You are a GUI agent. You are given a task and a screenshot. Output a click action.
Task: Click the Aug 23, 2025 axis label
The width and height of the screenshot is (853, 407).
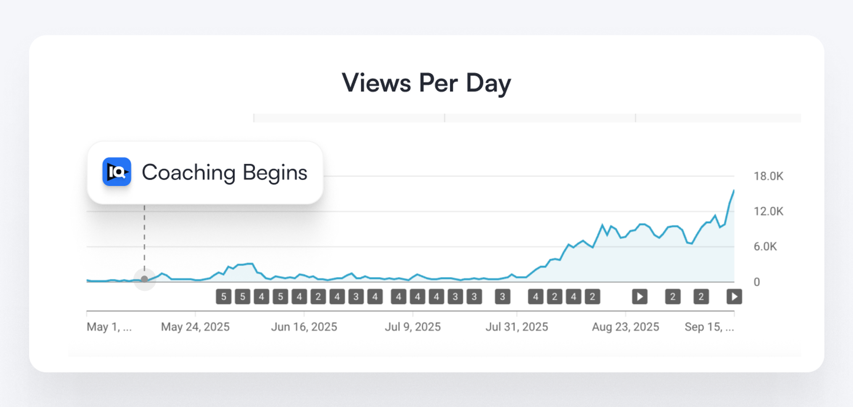coord(626,327)
